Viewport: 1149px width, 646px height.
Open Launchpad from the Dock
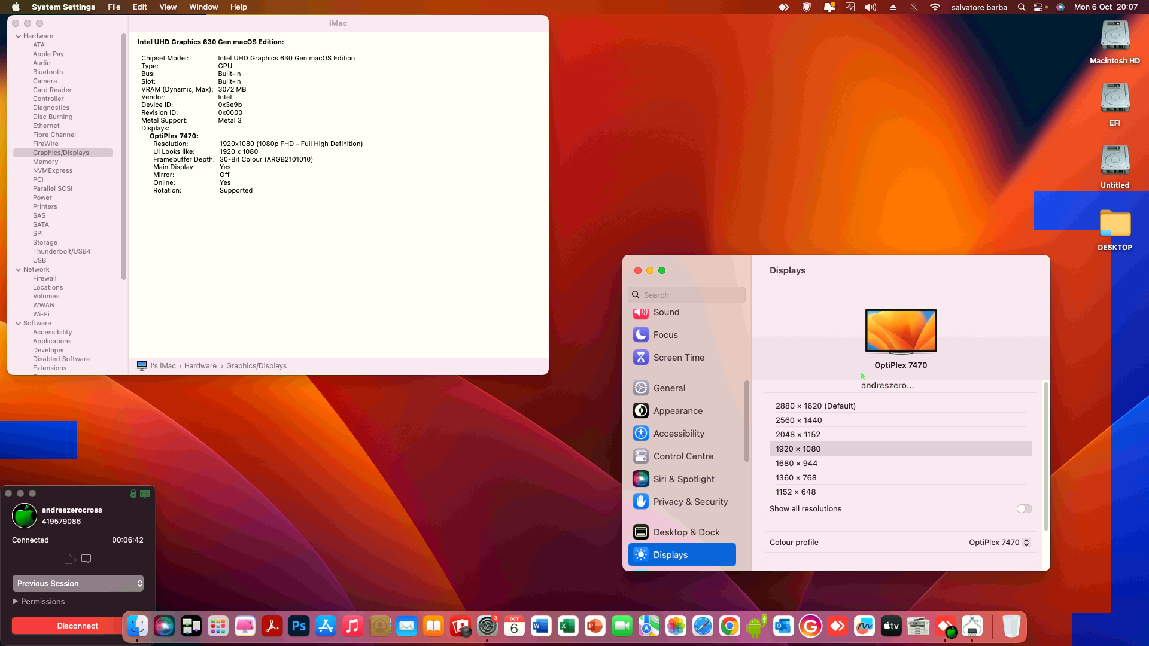pos(218,626)
